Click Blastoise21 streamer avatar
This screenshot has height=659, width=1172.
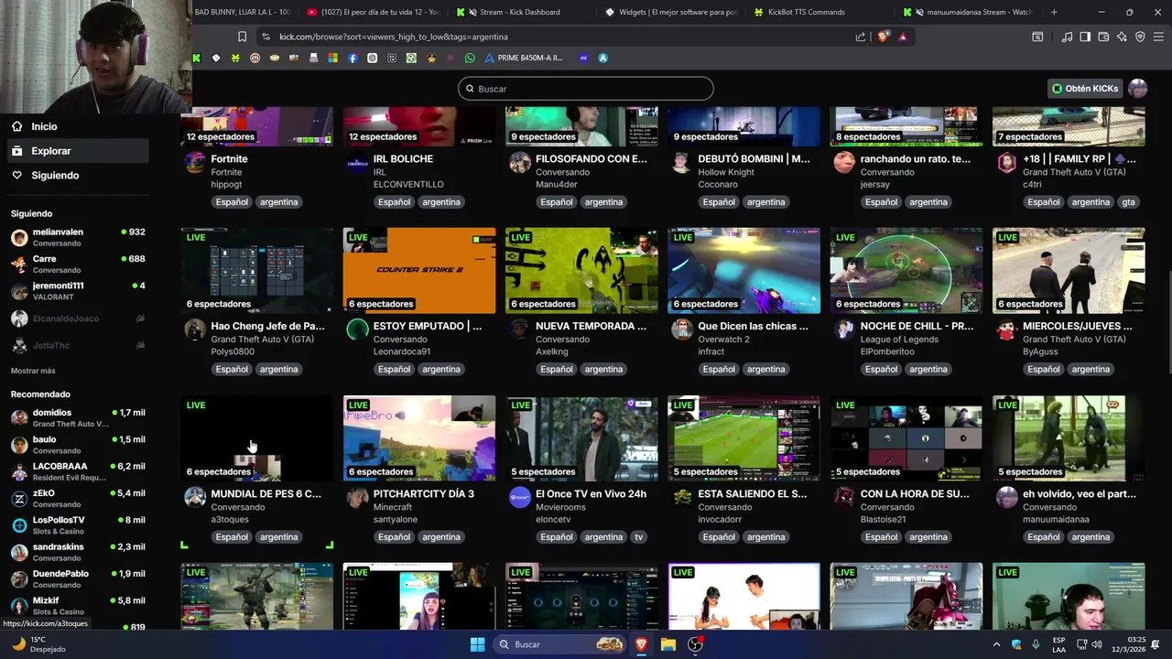click(x=844, y=497)
